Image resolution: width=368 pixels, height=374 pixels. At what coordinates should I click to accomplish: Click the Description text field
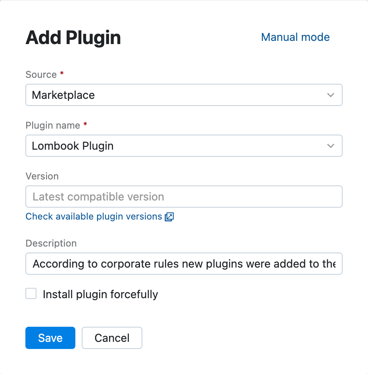click(184, 264)
